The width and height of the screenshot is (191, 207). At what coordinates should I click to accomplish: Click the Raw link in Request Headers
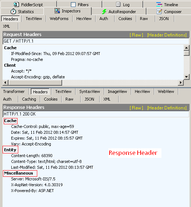pyautogui.click(x=136, y=35)
